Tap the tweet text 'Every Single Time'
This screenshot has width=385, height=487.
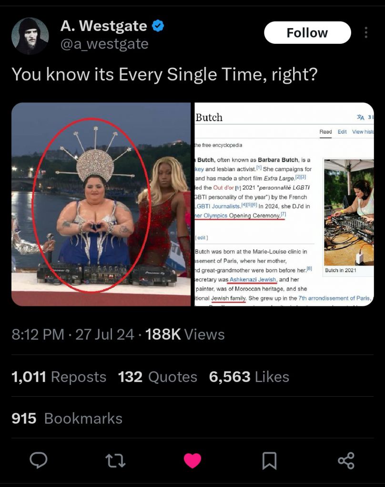click(192, 74)
